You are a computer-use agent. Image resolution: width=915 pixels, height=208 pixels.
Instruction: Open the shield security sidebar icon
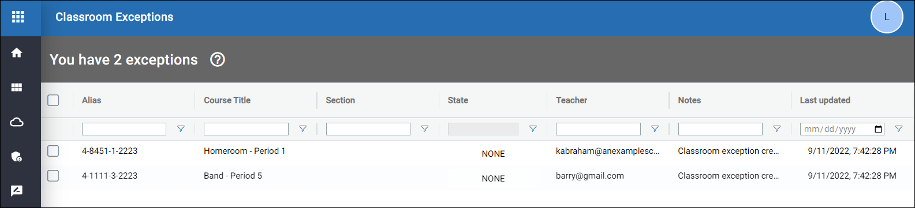click(x=17, y=157)
